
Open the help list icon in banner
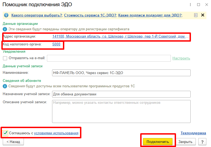pyautogui.click(x=196, y=15)
